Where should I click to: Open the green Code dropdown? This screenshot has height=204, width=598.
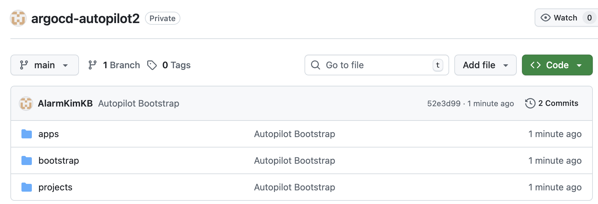557,65
